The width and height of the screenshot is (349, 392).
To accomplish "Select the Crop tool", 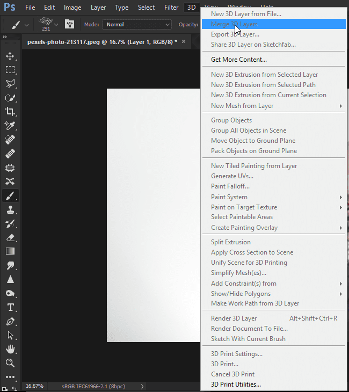I will click(10, 112).
